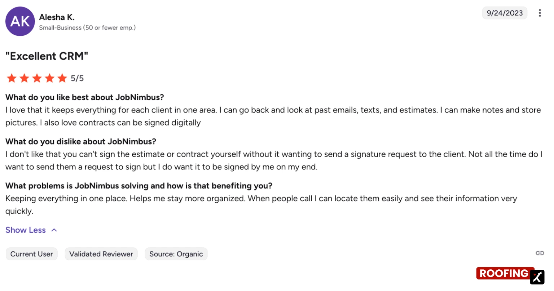The height and width of the screenshot is (291, 554).
Task: Collapse the review with Show Less
Action: [25, 230]
